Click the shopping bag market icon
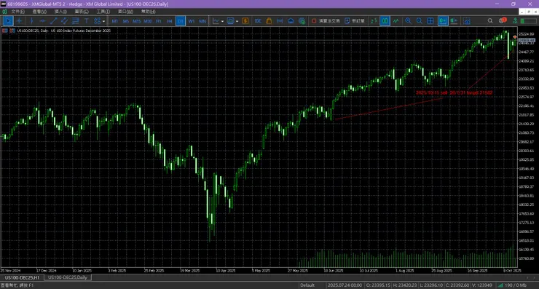The width and height of the screenshot is (539, 289). click(x=269, y=21)
